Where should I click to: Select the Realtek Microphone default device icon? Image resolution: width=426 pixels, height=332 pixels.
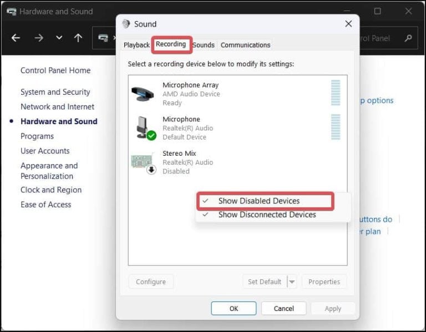click(x=143, y=127)
